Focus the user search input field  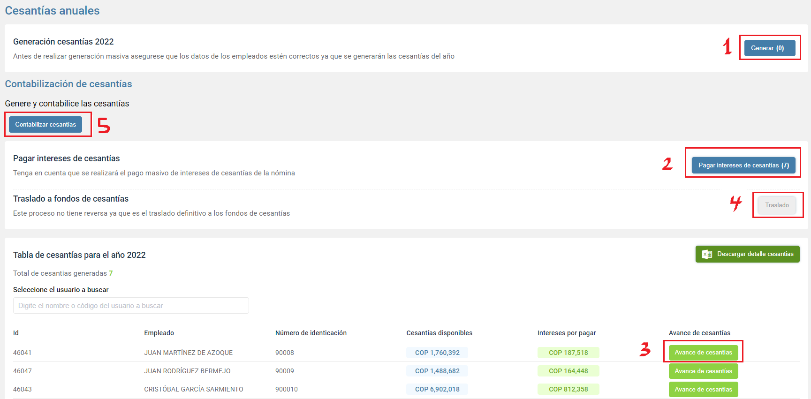click(x=131, y=305)
